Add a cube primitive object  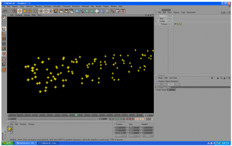point(77,11)
